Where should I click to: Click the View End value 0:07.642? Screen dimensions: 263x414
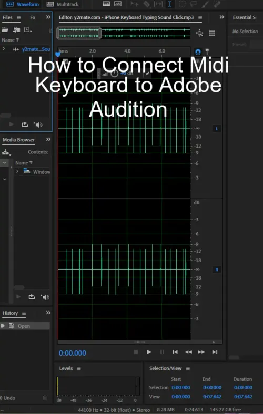[212, 397]
